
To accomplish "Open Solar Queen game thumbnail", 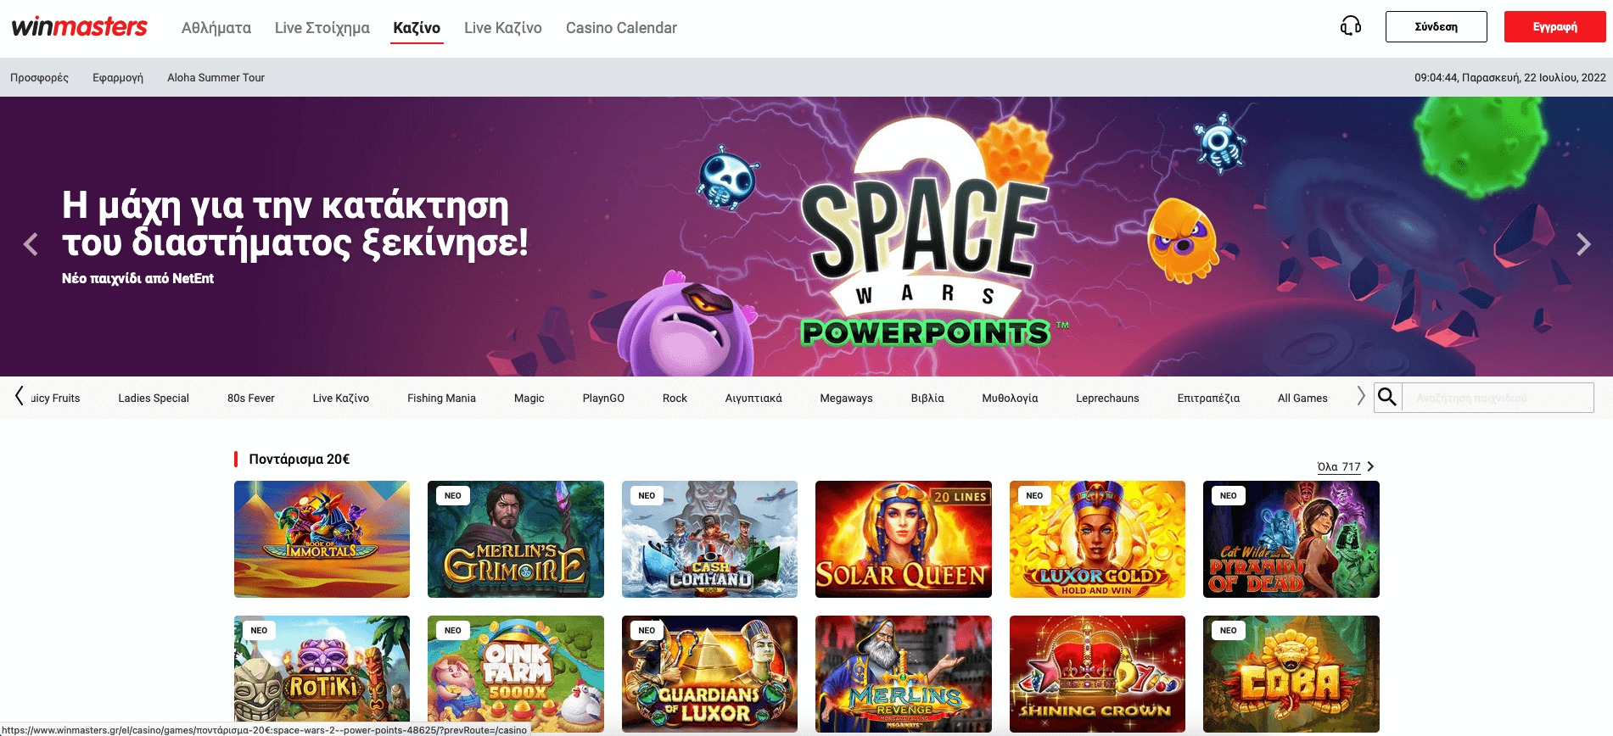I will pyautogui.click(x=904, y=539).
